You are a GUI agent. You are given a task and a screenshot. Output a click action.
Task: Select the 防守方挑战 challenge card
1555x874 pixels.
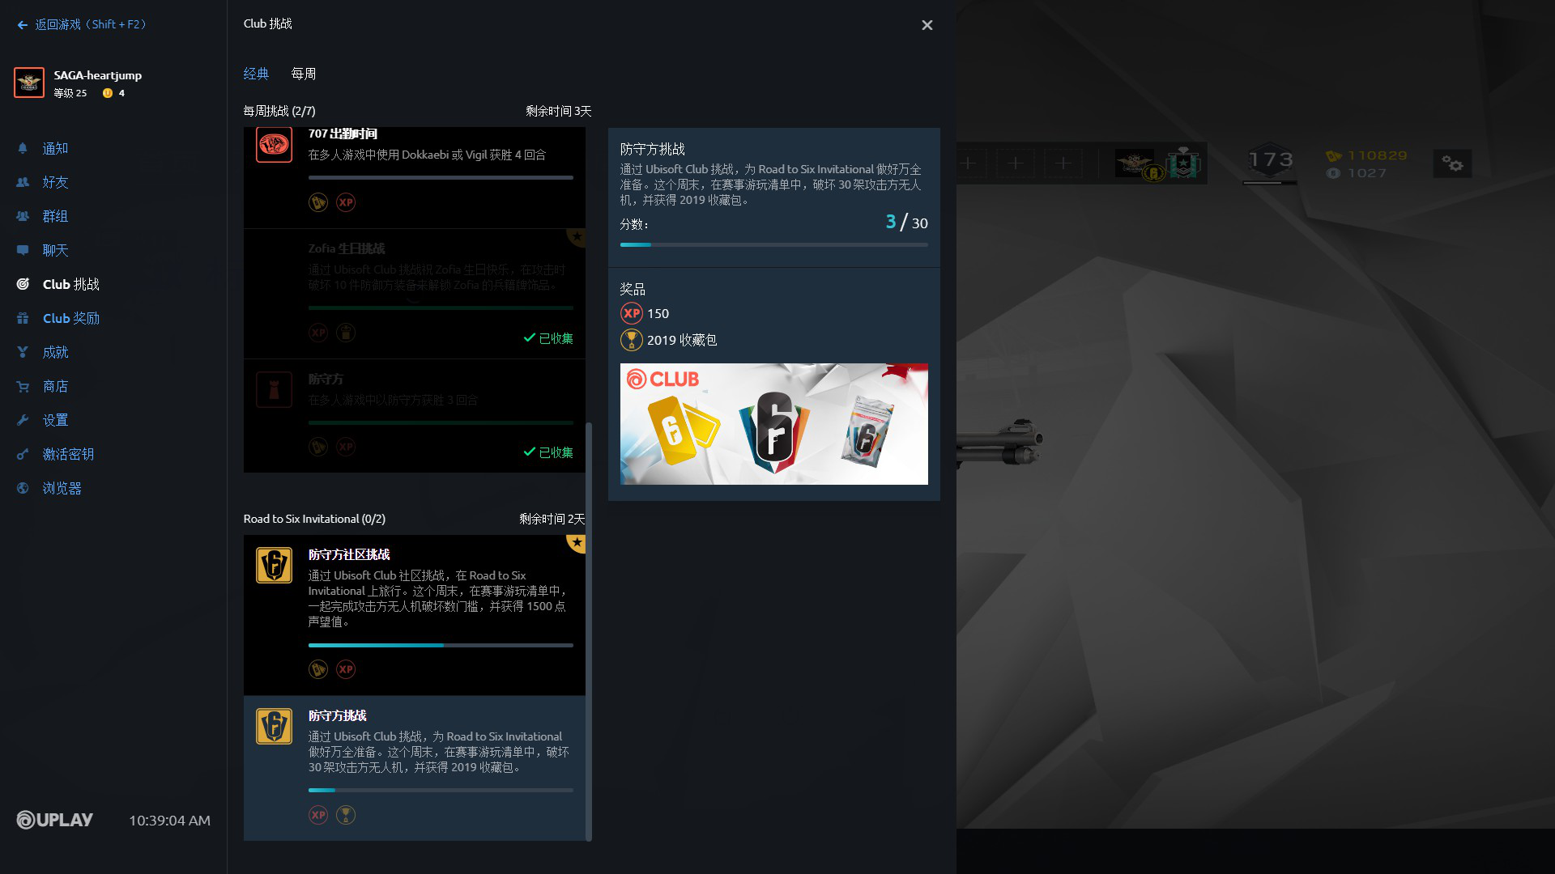point(414,768)
